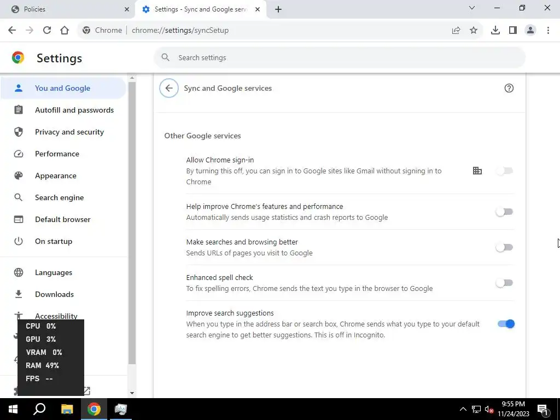
Task: Bookmark this page with the star icon
Action: pyautogui.click(x=474, y=31)
